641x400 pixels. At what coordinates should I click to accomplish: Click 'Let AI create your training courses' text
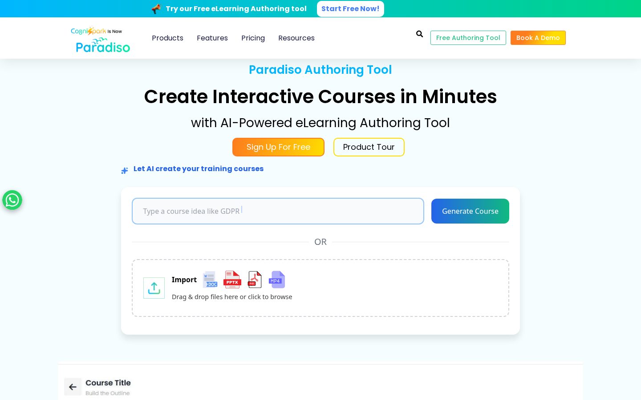tap(199, 169)
